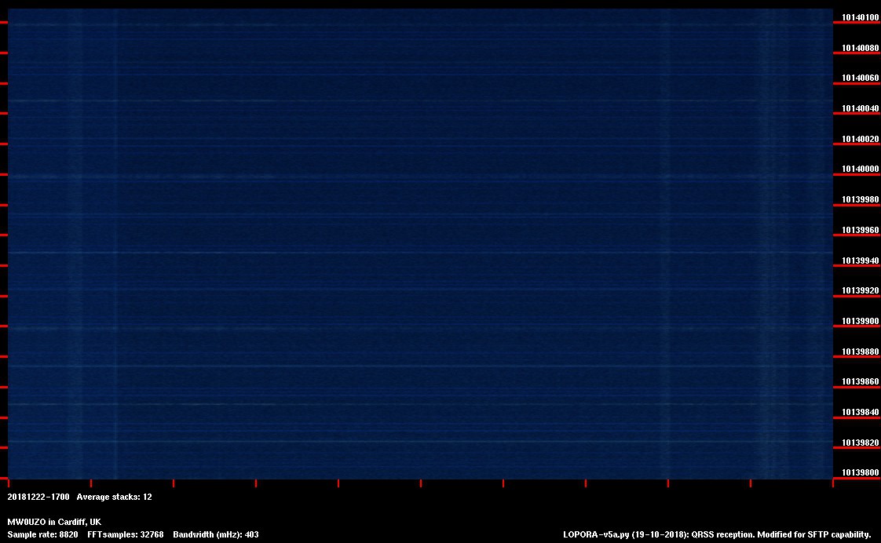This screenshot has width=881, height=543.
Task: Click the 10139960 frequency label
Action: pyautogui.click(x=860, y=231)
